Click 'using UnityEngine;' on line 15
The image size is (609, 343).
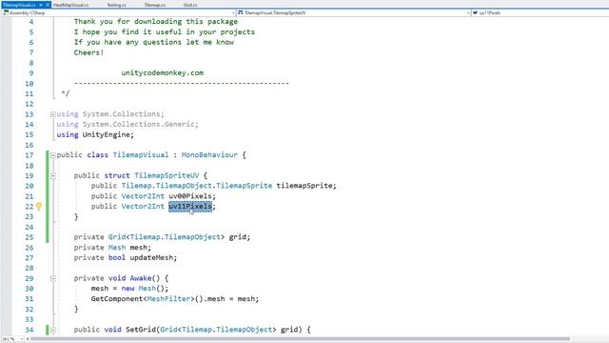click(95, 134)
